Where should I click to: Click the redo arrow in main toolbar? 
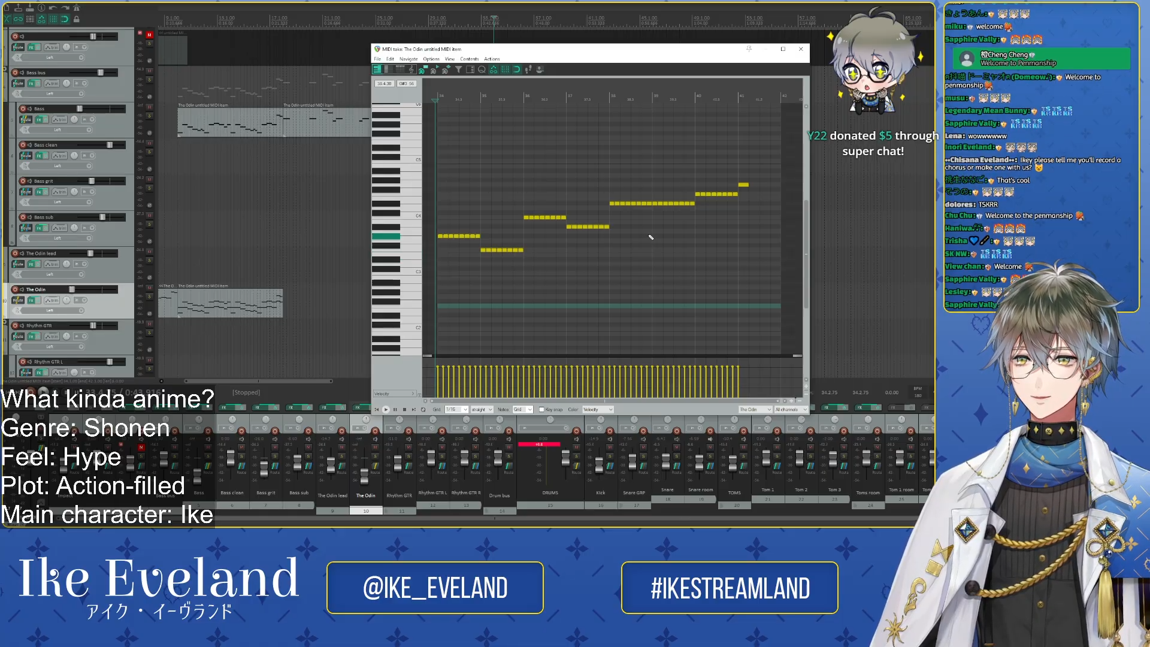pos(65,8)
